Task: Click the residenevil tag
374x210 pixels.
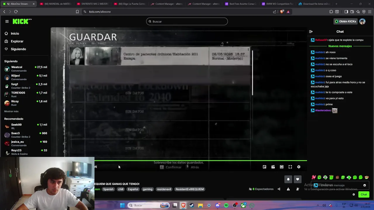Action: click(x=164, y=189)
